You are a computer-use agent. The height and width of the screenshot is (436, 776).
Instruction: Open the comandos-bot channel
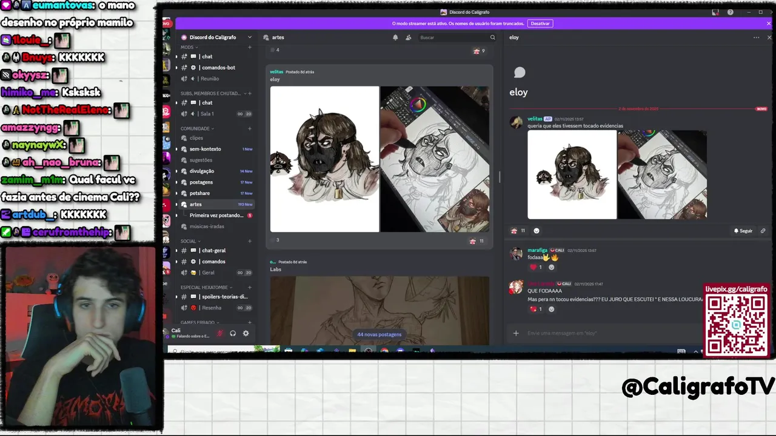[216, 67]
